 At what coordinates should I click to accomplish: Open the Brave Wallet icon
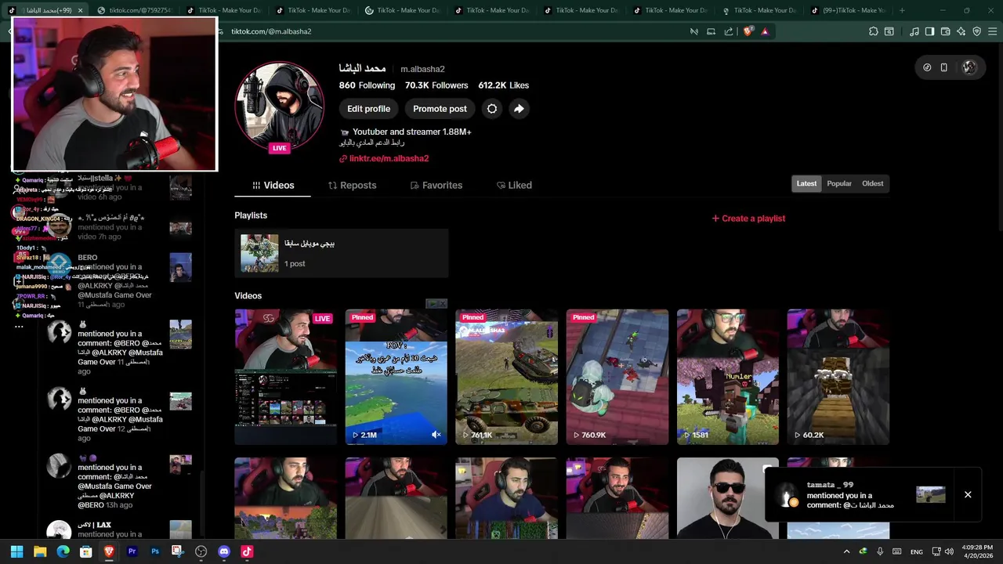946,31
